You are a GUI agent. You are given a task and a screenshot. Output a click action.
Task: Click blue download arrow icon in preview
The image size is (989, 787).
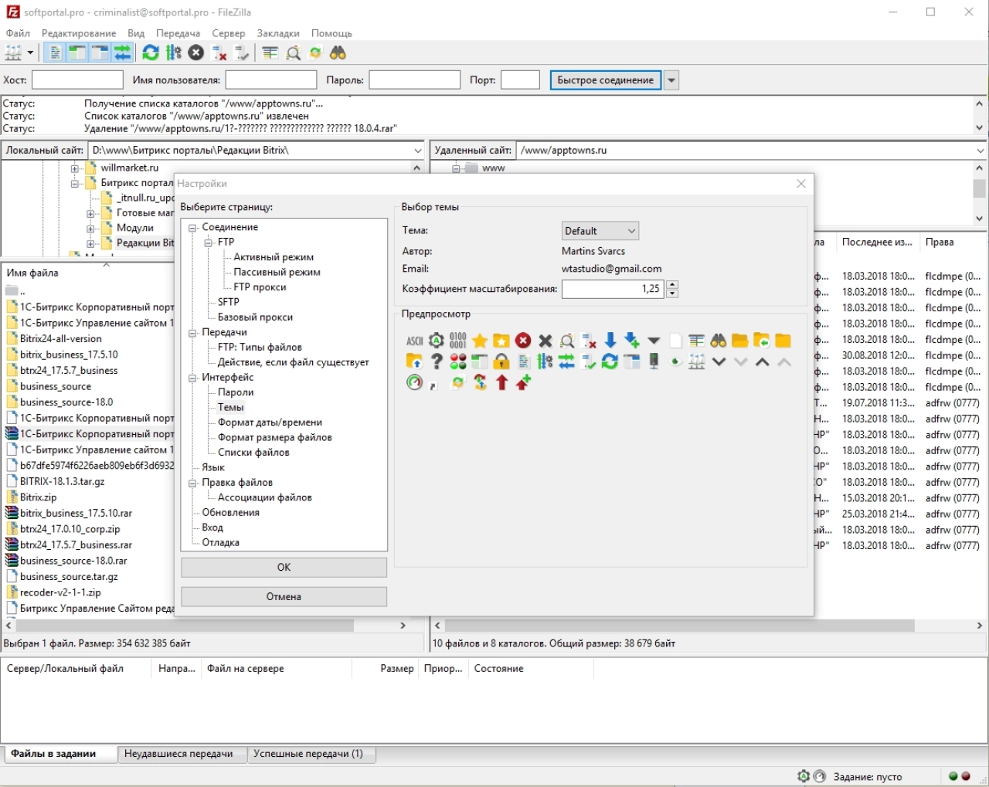[x=610, y=341]
